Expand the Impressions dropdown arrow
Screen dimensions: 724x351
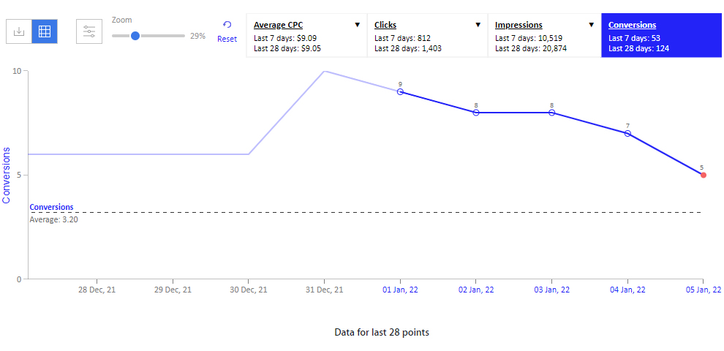coord(592,25)
